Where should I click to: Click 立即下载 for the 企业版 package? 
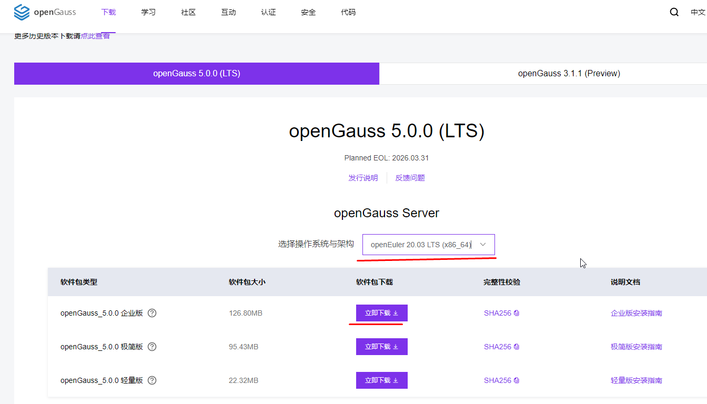click(x=381, y=312)
